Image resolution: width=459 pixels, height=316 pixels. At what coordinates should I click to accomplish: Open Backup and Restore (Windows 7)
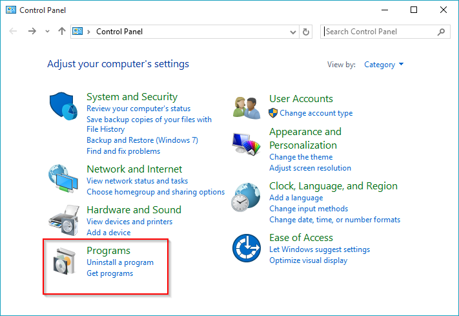click(x=142, y=140)
